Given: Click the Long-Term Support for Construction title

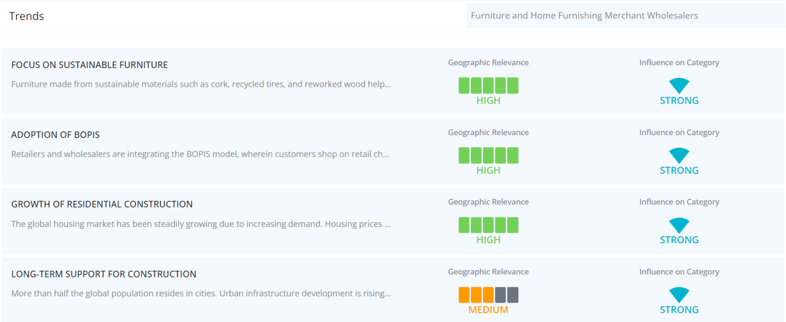Looking at the screenshot, I should click(x=104, y=274).
